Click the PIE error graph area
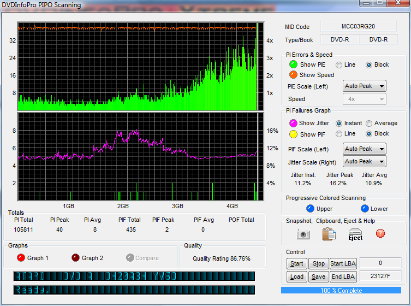 (140, 67)
